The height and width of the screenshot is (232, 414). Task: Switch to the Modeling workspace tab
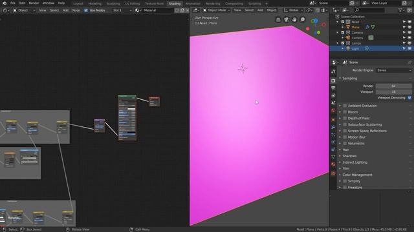coord(95,4)
